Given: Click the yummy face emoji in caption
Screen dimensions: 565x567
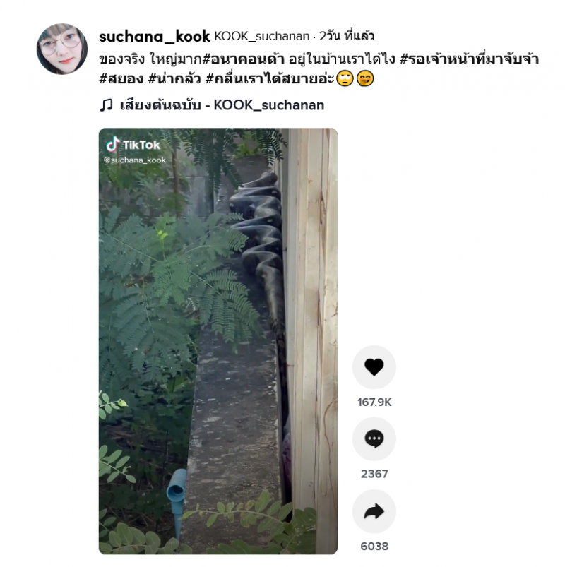Looking at the screenshot, I should tap(365, 78).
